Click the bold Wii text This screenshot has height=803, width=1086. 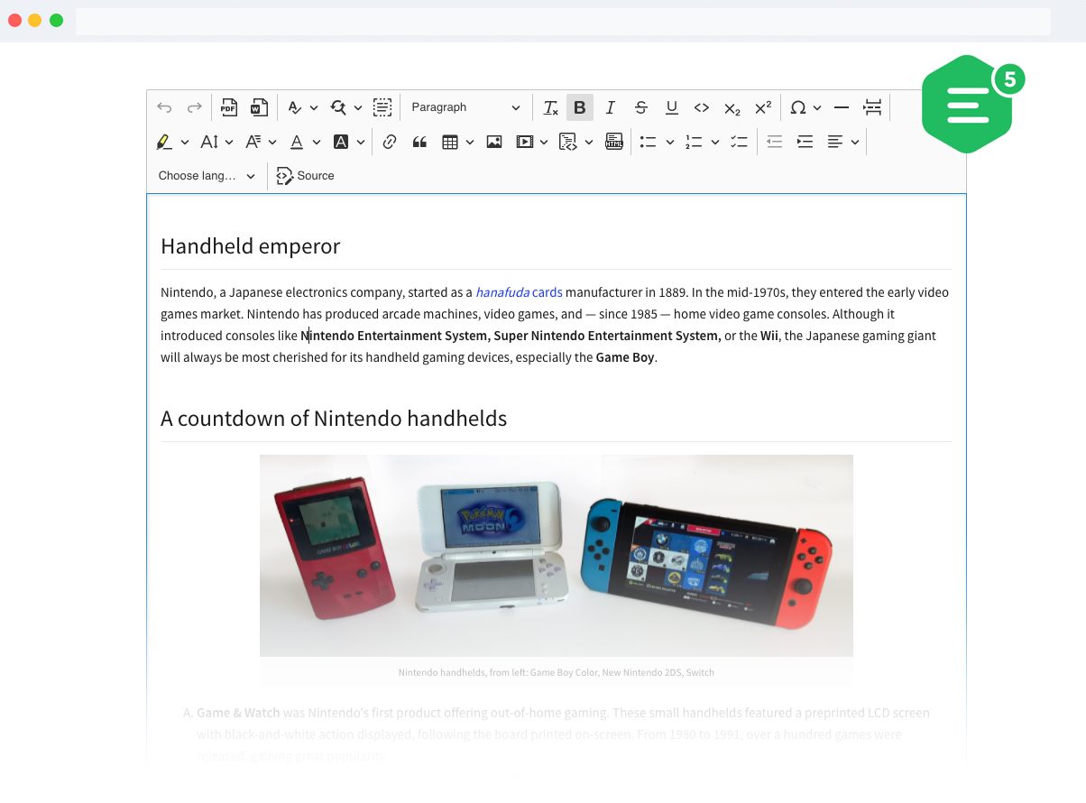[x=769, y=336]
